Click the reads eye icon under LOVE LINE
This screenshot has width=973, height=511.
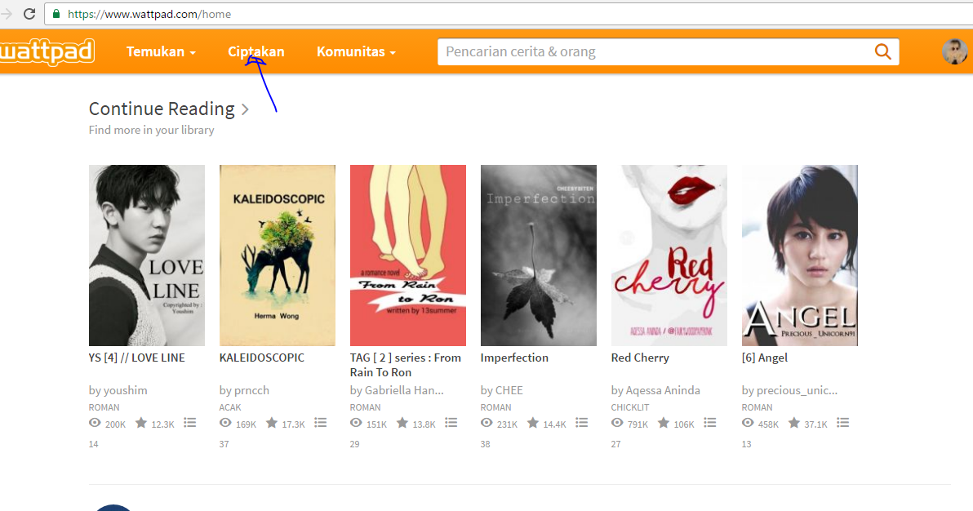[x=93, y=423]
